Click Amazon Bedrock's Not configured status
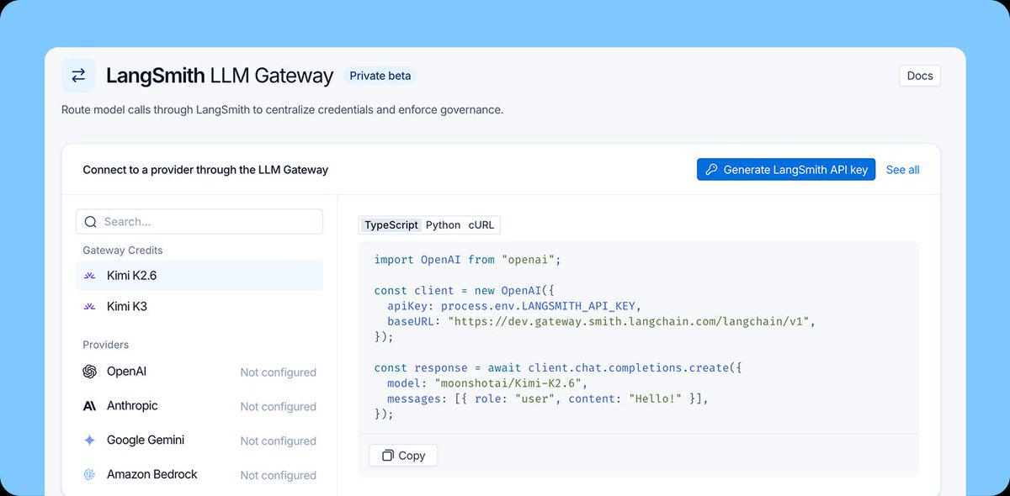 278,476
